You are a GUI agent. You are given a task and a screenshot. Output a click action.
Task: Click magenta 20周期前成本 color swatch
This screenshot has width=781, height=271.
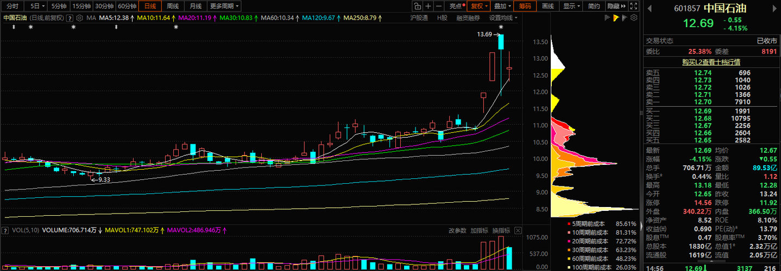pyautogui.click(x=569, y=241)
